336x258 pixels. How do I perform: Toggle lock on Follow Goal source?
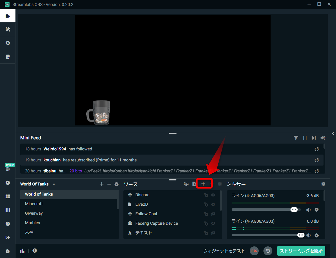(206, 214)
